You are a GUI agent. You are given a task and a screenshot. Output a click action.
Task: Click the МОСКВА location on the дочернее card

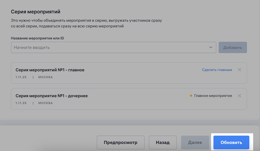pyautogui.click(x=45, y=103)
